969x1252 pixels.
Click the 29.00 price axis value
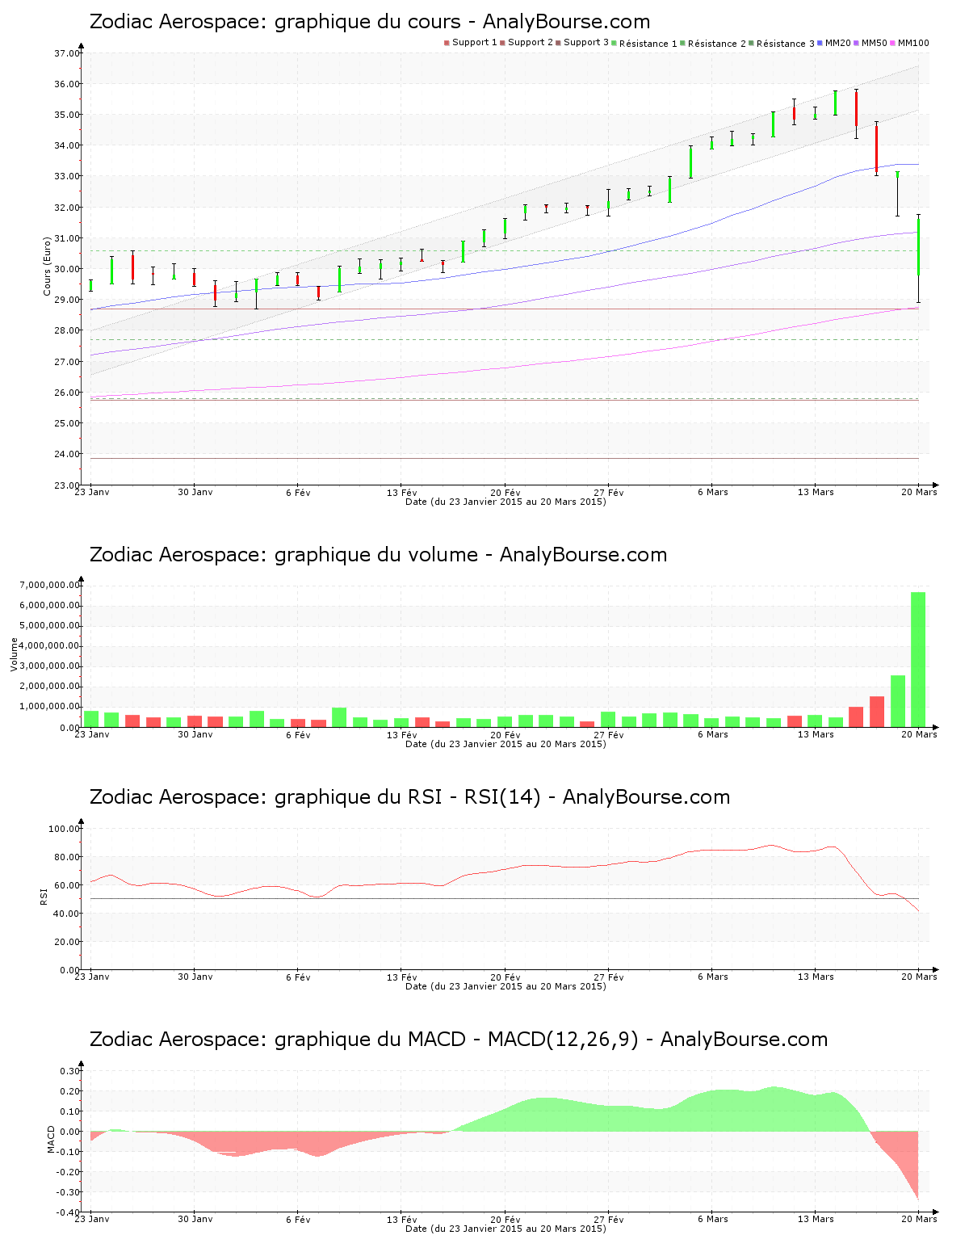pos(66,300)
